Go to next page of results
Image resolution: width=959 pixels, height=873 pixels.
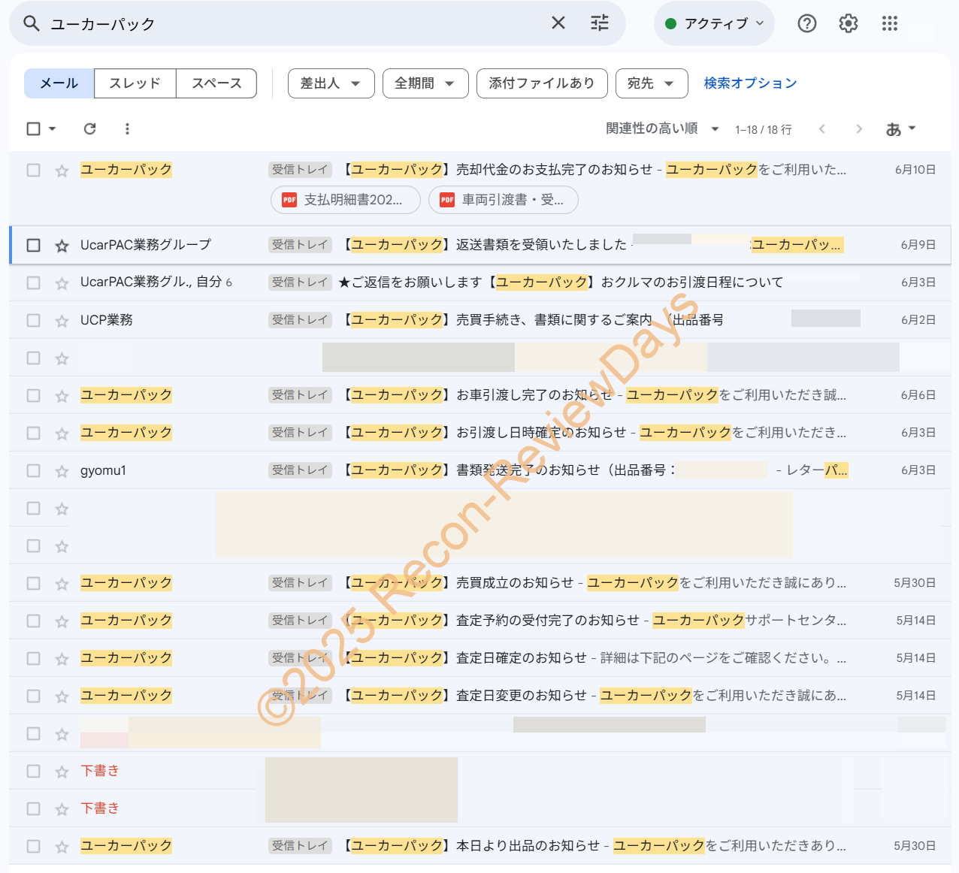(x=858, y=129)
